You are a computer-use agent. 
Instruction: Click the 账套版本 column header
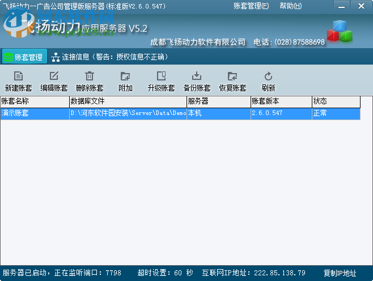pyautogui.click(x=281, y=102)
